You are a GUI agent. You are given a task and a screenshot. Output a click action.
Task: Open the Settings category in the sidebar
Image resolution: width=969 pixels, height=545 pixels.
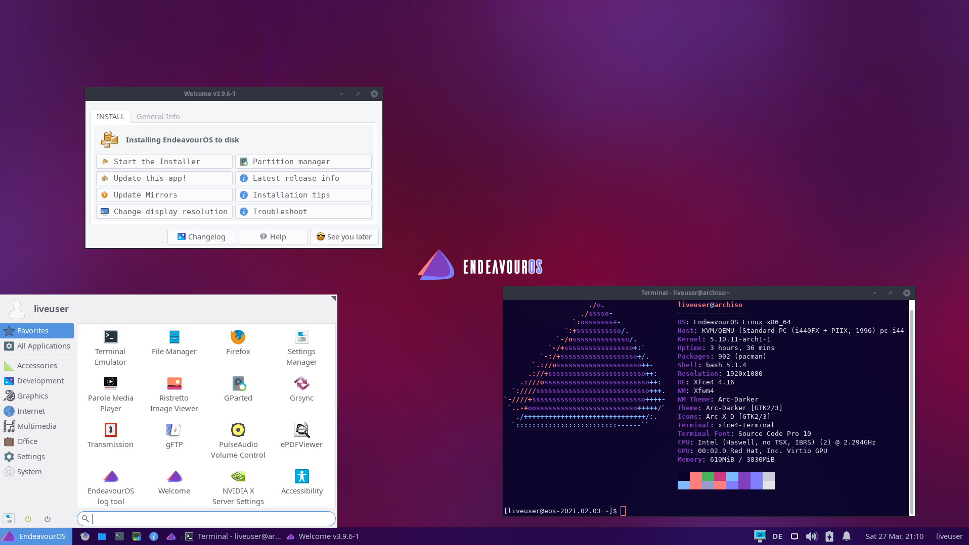point(37,457)
